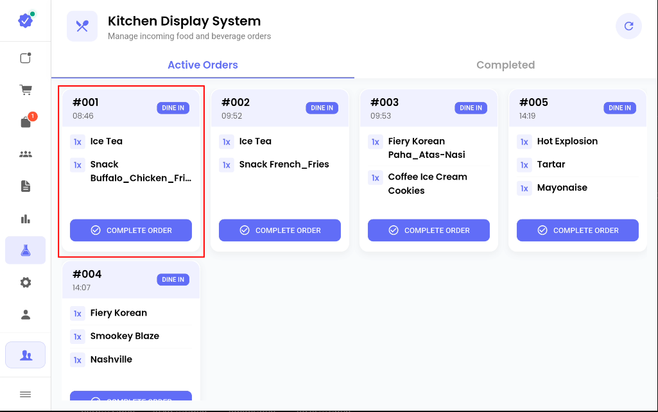658x412 pixels.
Task: Click DINE IN badge on order #001
Action: [x=173, y=108]
